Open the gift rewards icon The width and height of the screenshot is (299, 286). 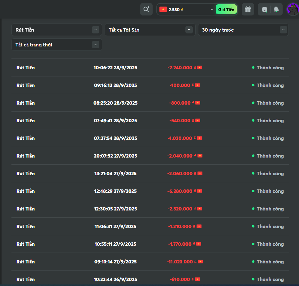(248, 9)
